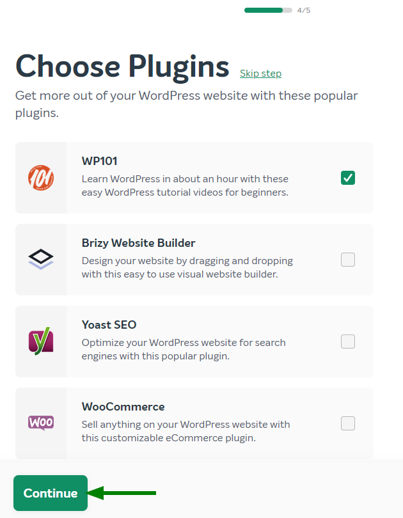Select the Brizy Website Builder diamond icon
The image size is (403, 518).
coord(40,259)
